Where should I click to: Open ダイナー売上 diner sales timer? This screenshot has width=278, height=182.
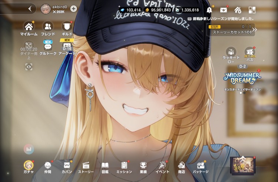(x=29, y=50)
